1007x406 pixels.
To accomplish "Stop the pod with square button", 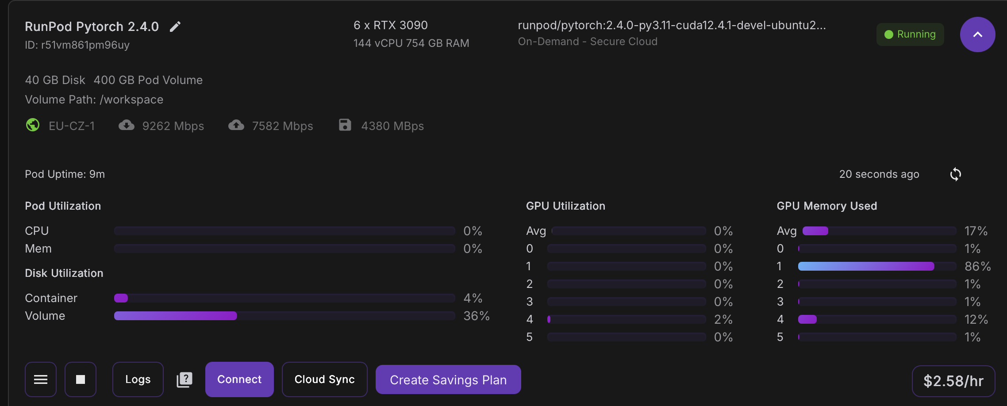I will (x=81, y=379).
